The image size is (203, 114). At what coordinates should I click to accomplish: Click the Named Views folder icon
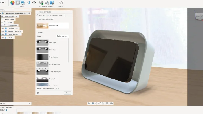(2, 19)
